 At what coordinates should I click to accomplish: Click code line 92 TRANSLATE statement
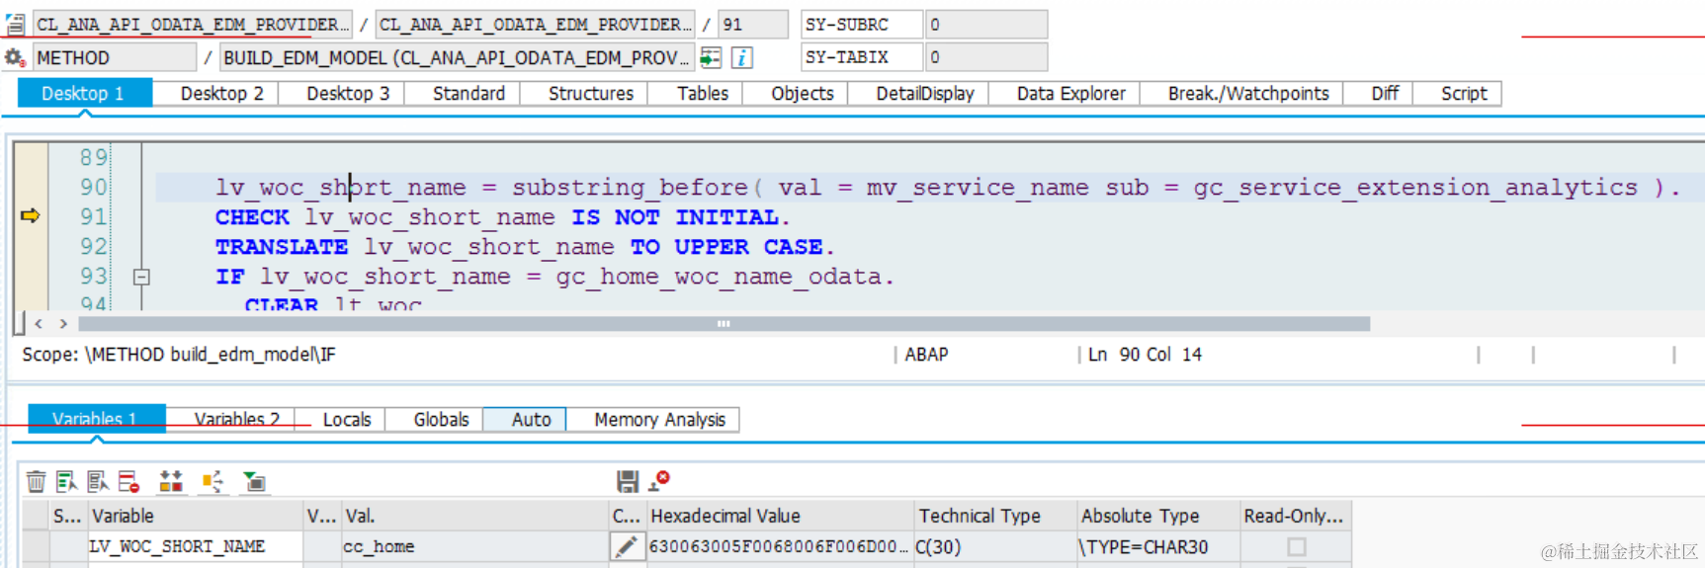coord(525,246)
